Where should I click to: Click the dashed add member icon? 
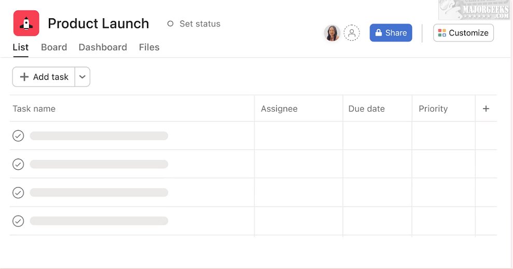(352, 33)
